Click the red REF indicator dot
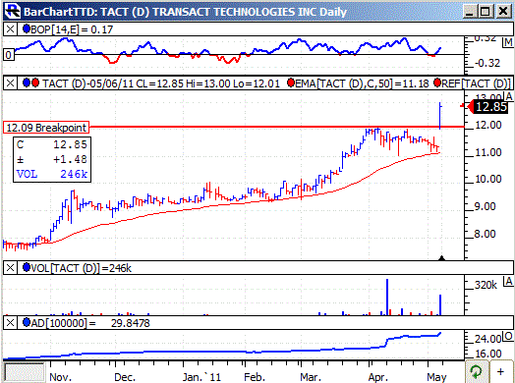The image size is (515, 383). tap(437, 83)
